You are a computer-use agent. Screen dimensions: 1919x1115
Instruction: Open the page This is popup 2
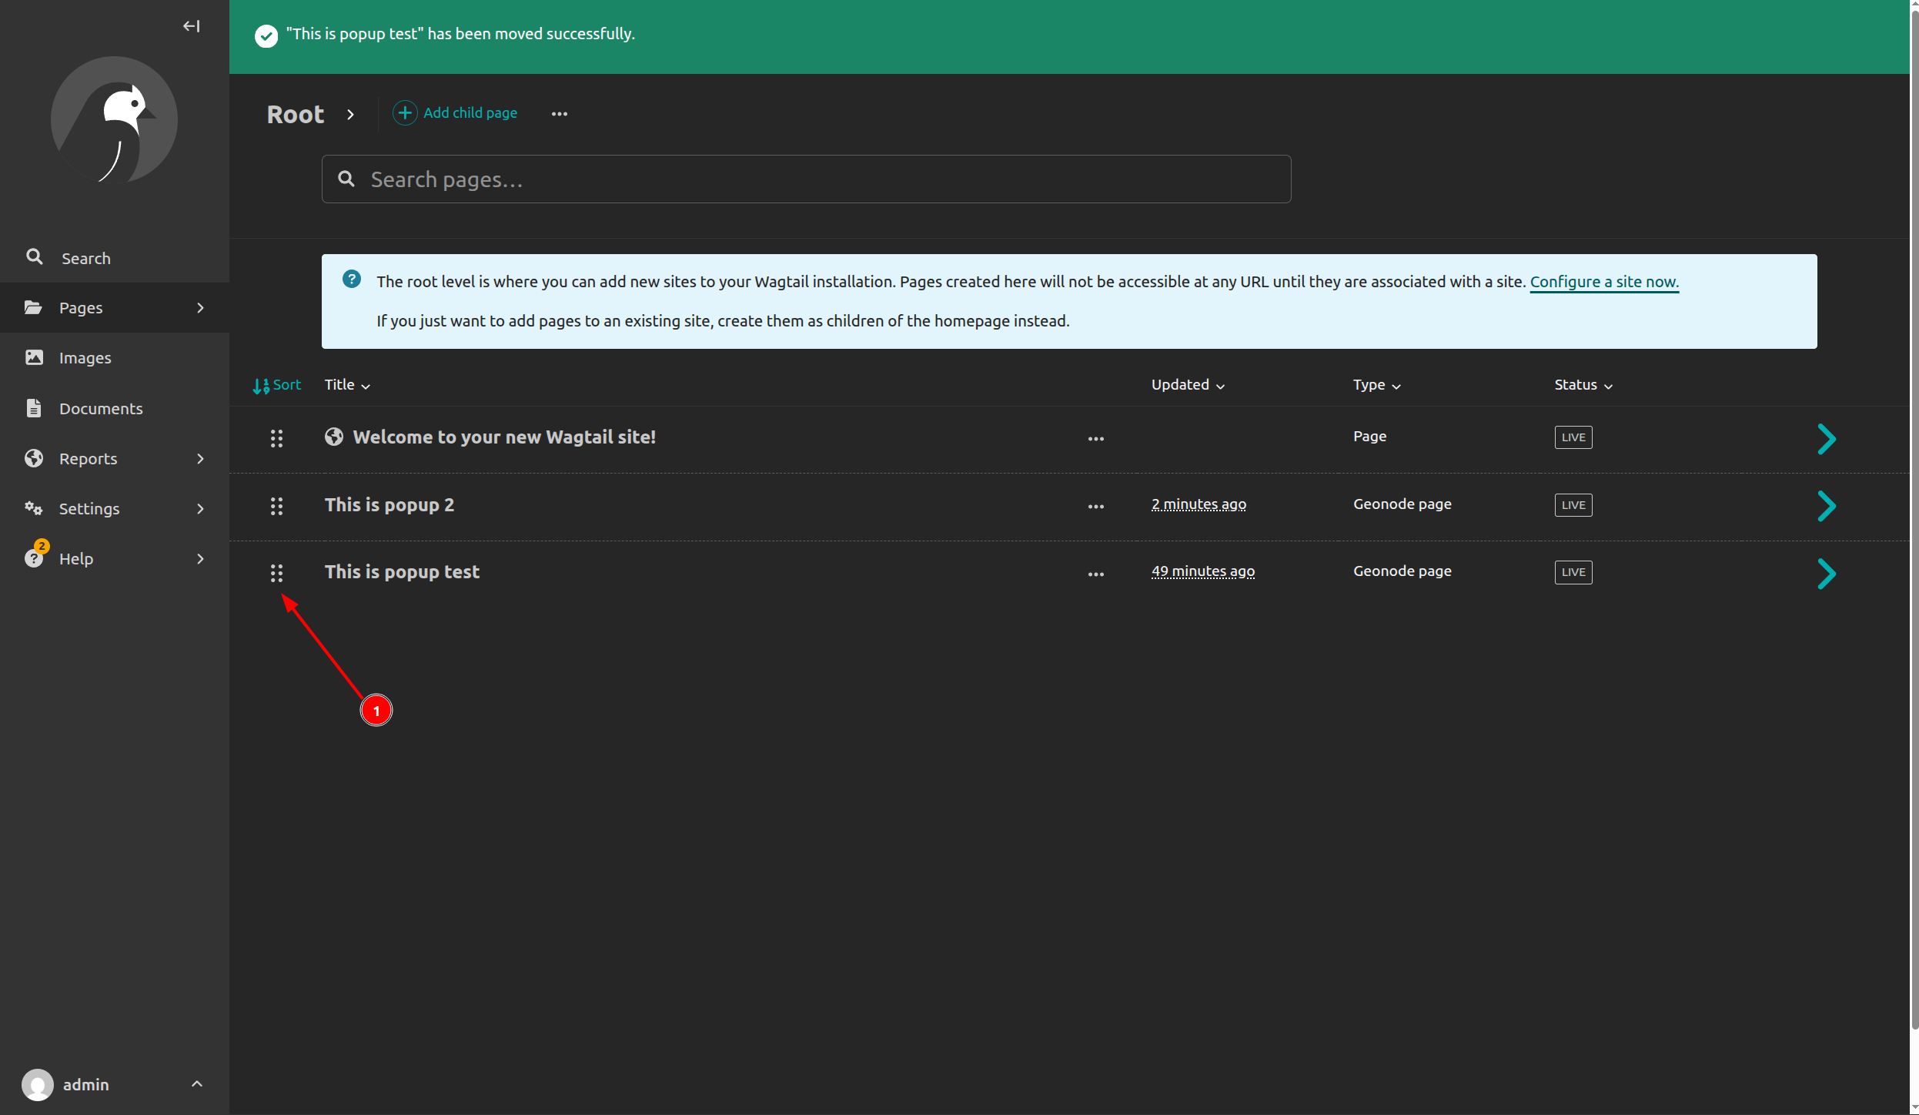[x=389, y=505]
